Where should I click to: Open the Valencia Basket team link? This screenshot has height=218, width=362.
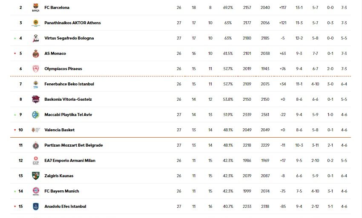(59, 130)
